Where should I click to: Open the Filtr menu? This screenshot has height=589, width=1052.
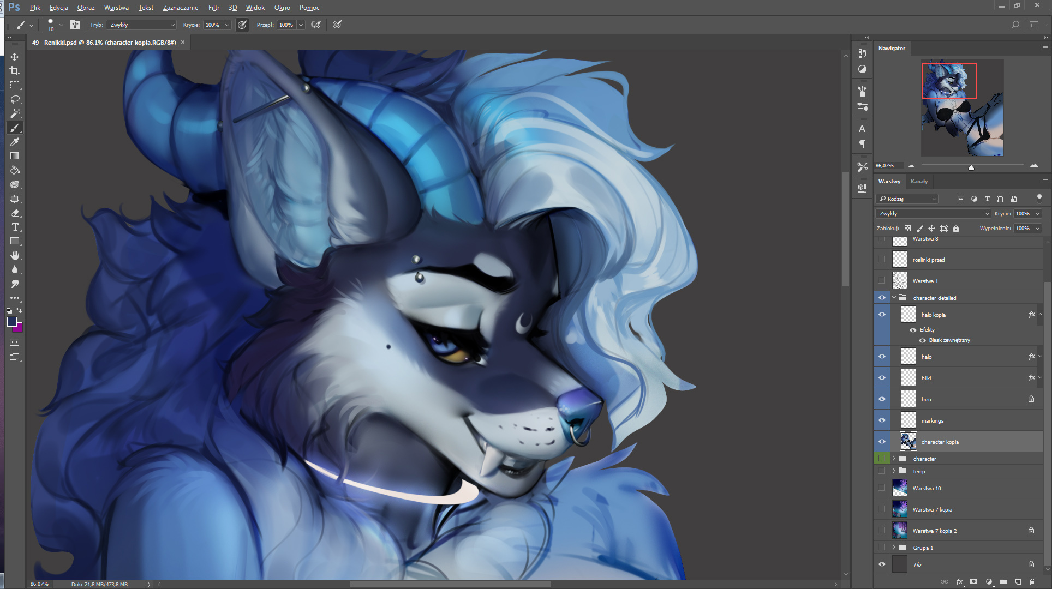213,8
